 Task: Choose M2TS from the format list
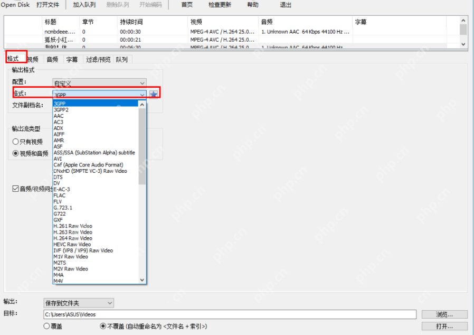pos(96,263)
